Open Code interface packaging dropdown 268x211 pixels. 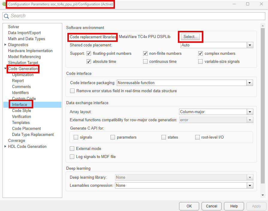click(250, 83)
